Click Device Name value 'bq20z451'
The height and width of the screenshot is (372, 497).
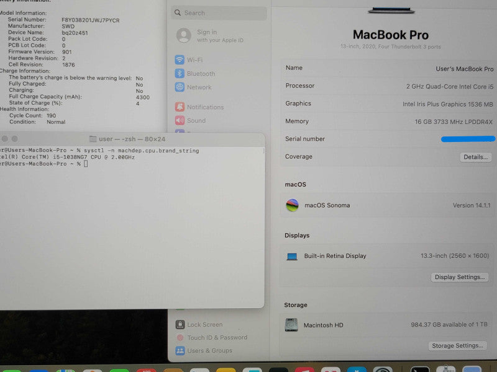pos(75,33)
